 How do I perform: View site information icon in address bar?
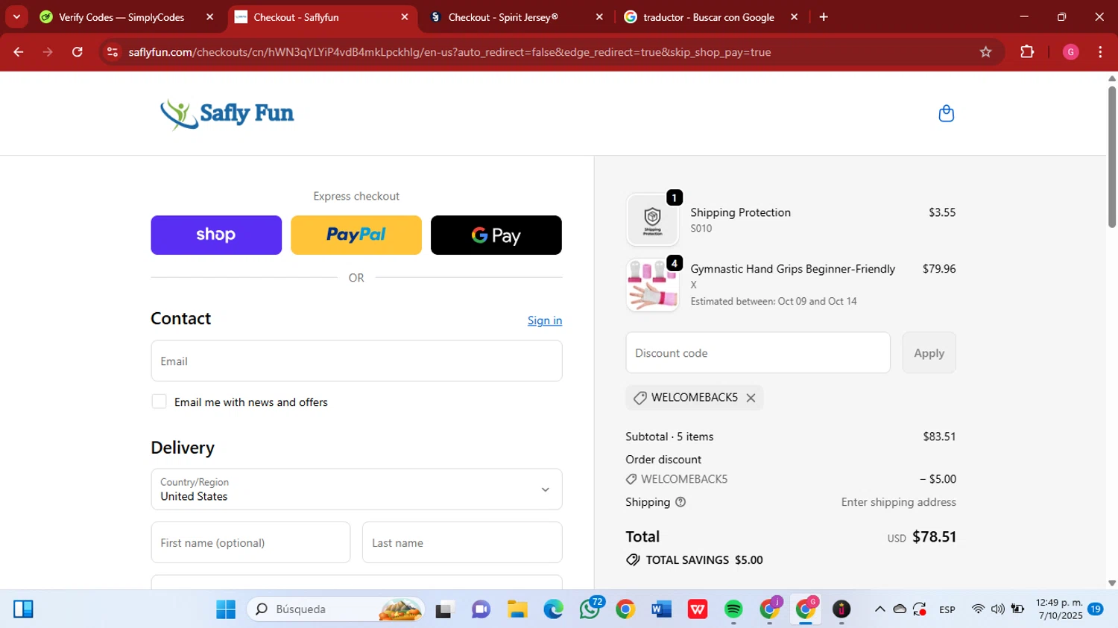tap(113, 52)
